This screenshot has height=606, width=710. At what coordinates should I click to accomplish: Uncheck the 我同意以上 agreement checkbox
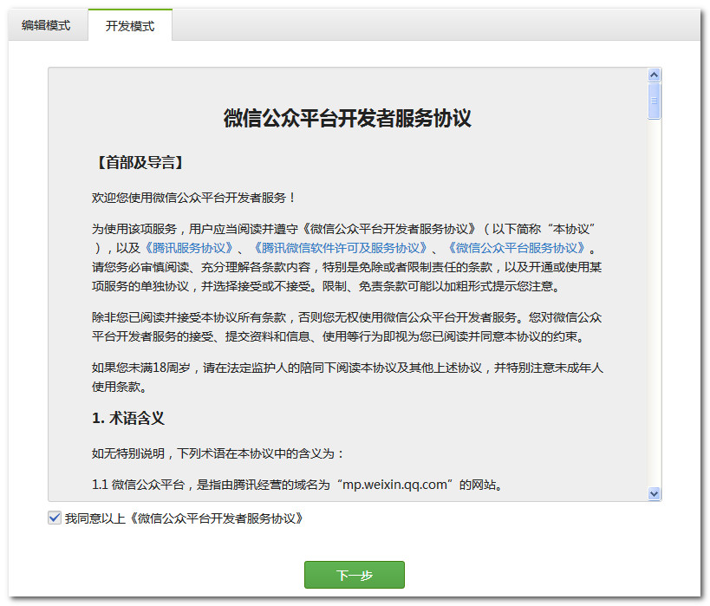click(55, 518)
